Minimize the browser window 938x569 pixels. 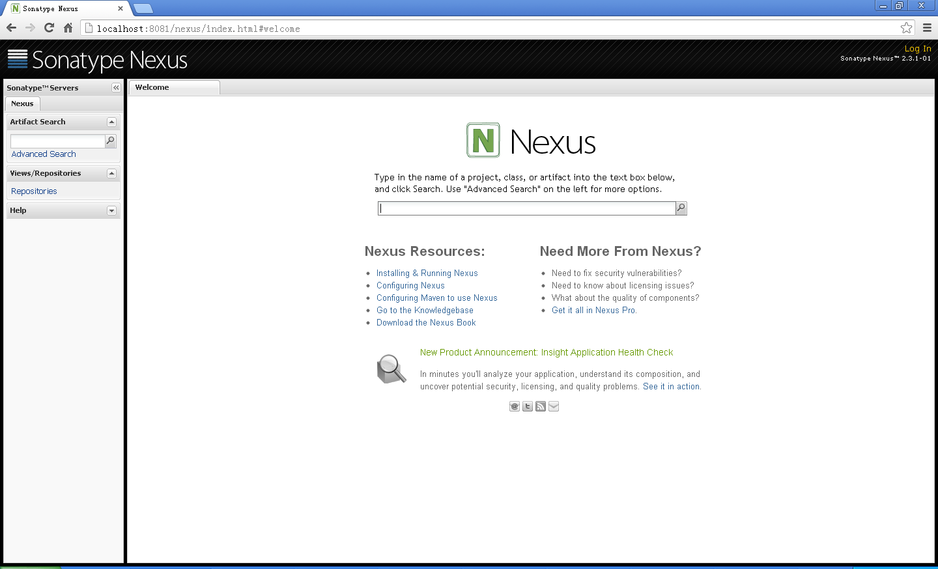[x=883, y=6]
